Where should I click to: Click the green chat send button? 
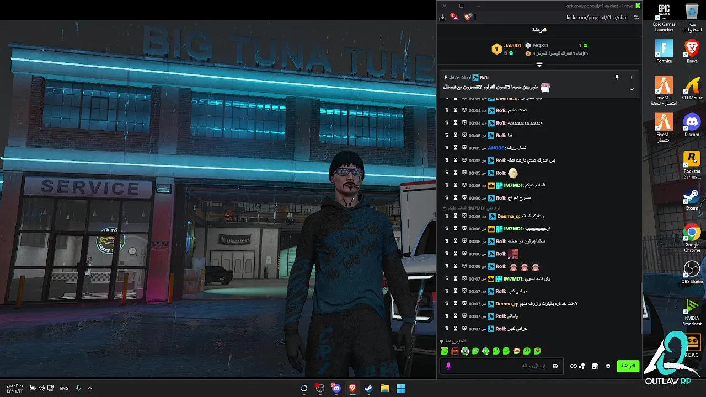coord(628,366)
